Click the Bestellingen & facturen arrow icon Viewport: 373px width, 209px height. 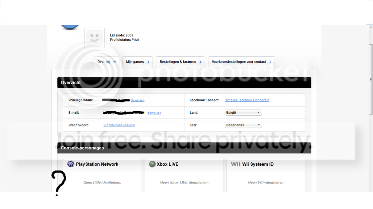click(x=200, y=62)
